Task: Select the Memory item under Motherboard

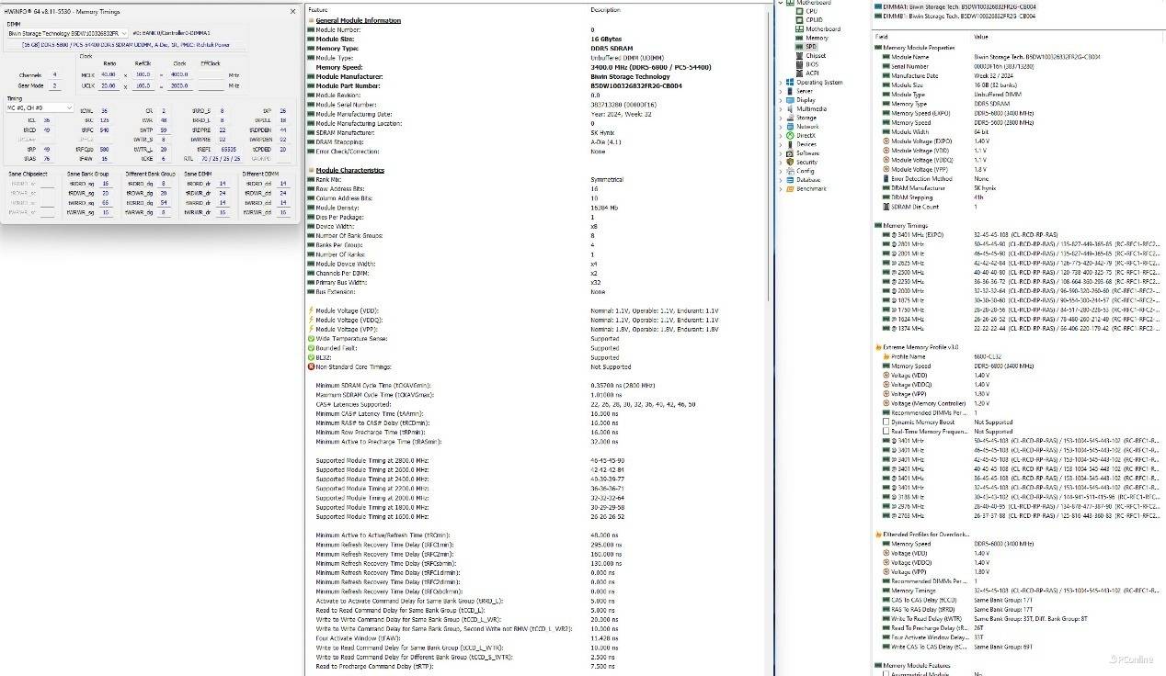Action: pyautogui.click(x=816, y=38)
